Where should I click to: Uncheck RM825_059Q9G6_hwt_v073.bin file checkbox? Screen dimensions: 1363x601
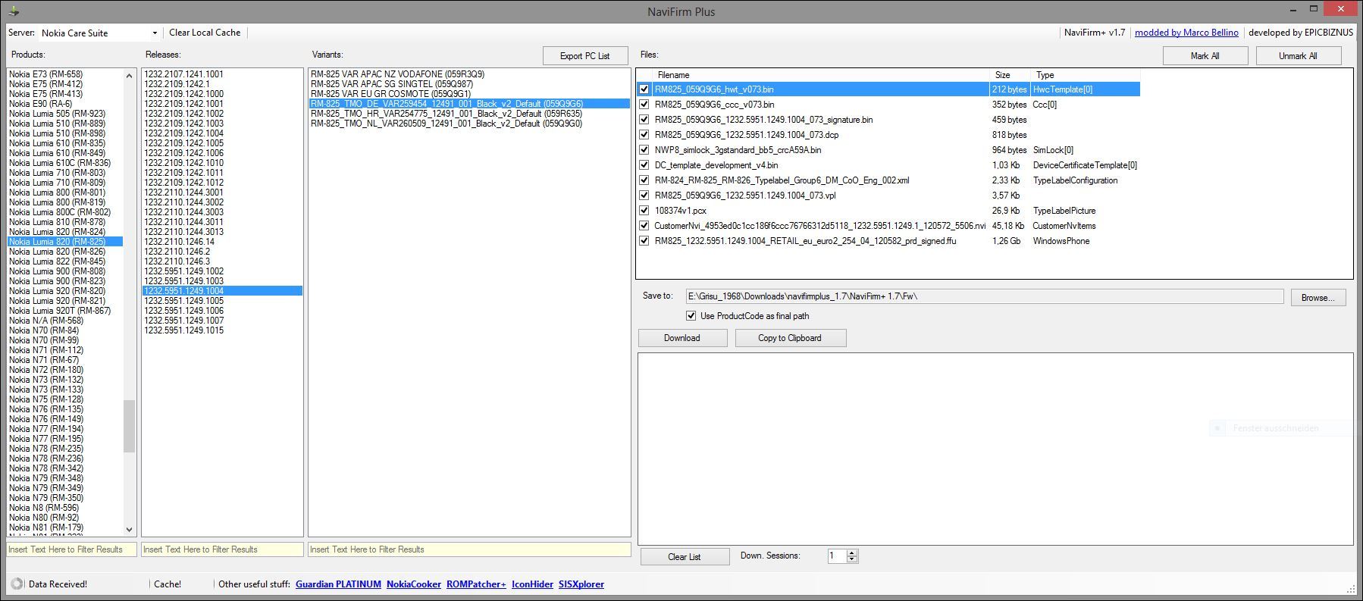pos(644,89)
